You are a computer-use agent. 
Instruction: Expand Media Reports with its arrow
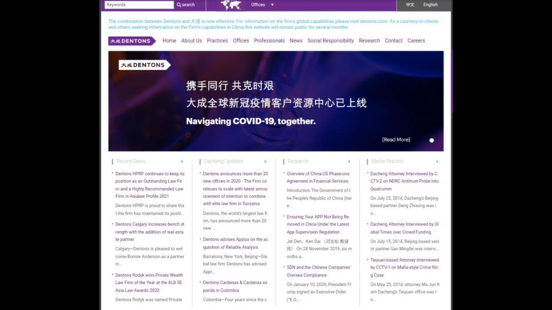(x=437, y=162)
